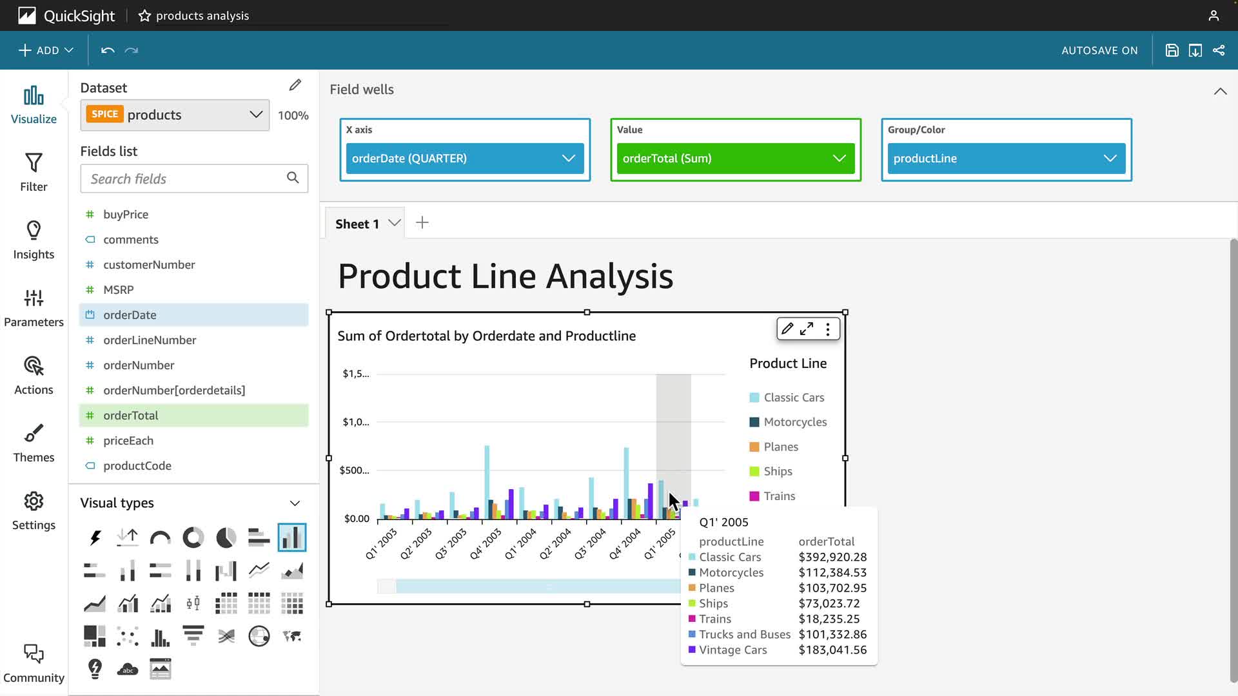Screen dimensions: 1238x696
Task: Expand the orderDate (QUARTER) field well menu
Action: click(568, 159)
